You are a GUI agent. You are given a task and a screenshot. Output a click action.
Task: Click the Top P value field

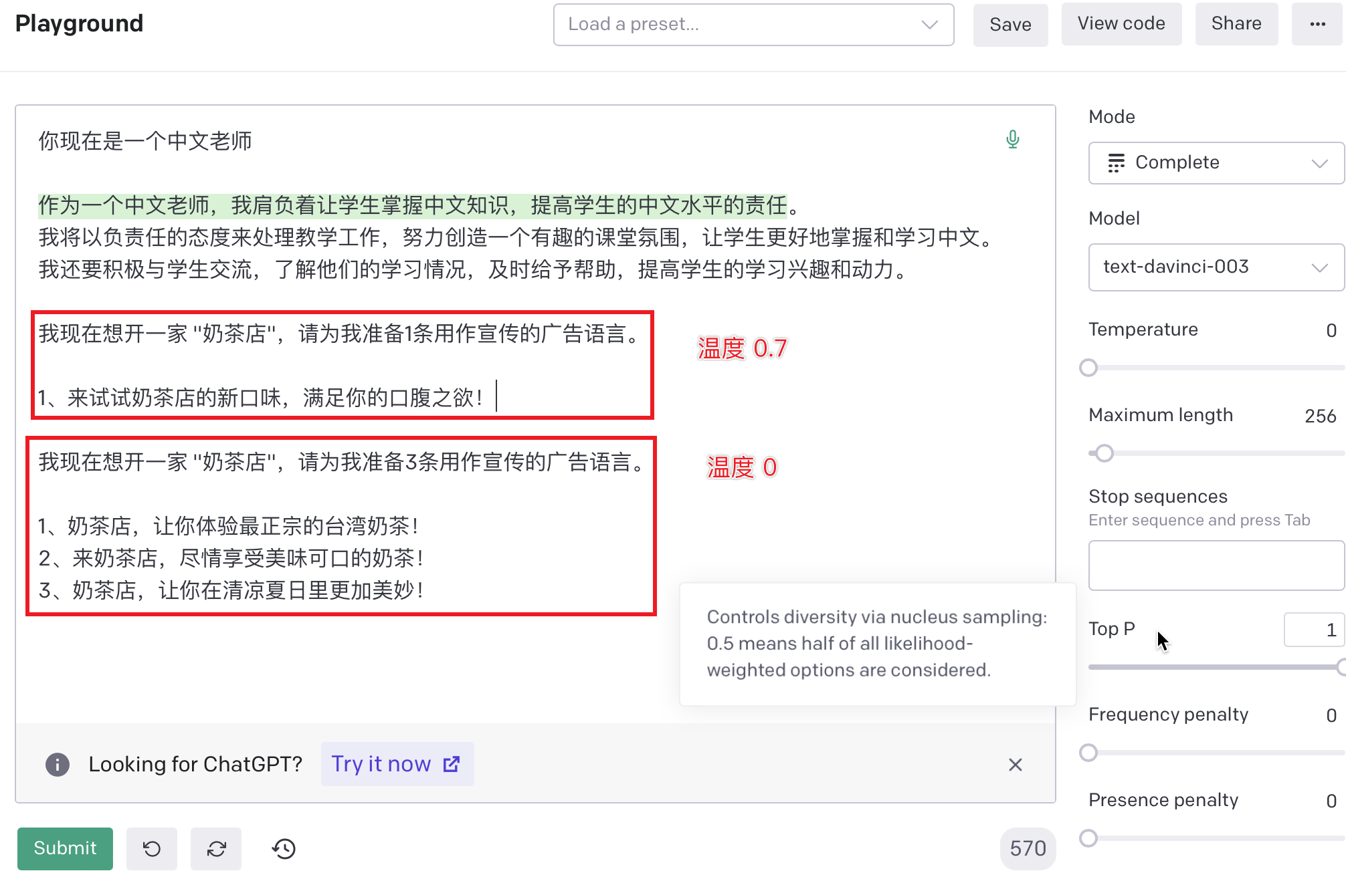pos(1314,630)
